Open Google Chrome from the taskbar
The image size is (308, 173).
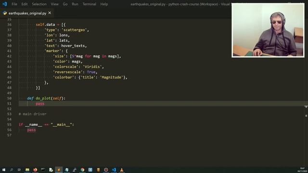click(82, 170)
